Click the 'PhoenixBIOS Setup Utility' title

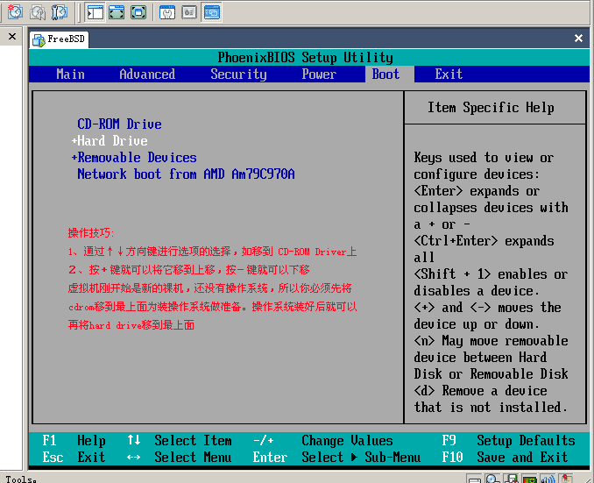(x=306, y=58)
